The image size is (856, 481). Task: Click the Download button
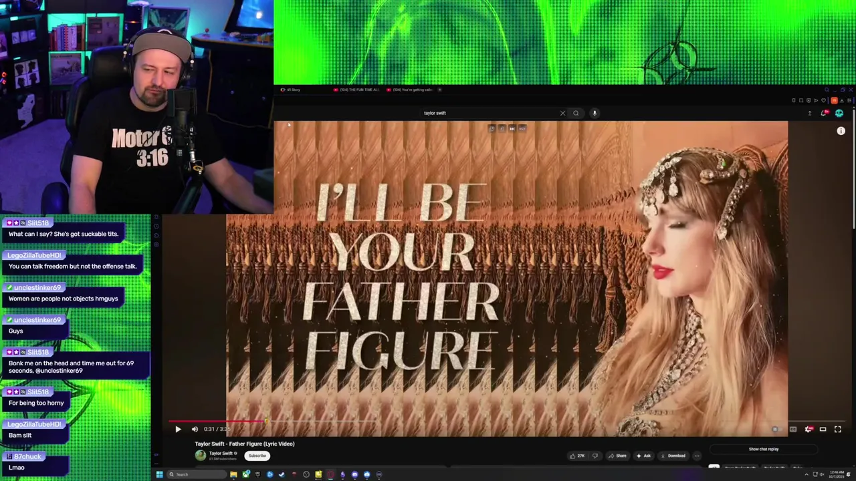pyautogui.click(x=673, y=456)
